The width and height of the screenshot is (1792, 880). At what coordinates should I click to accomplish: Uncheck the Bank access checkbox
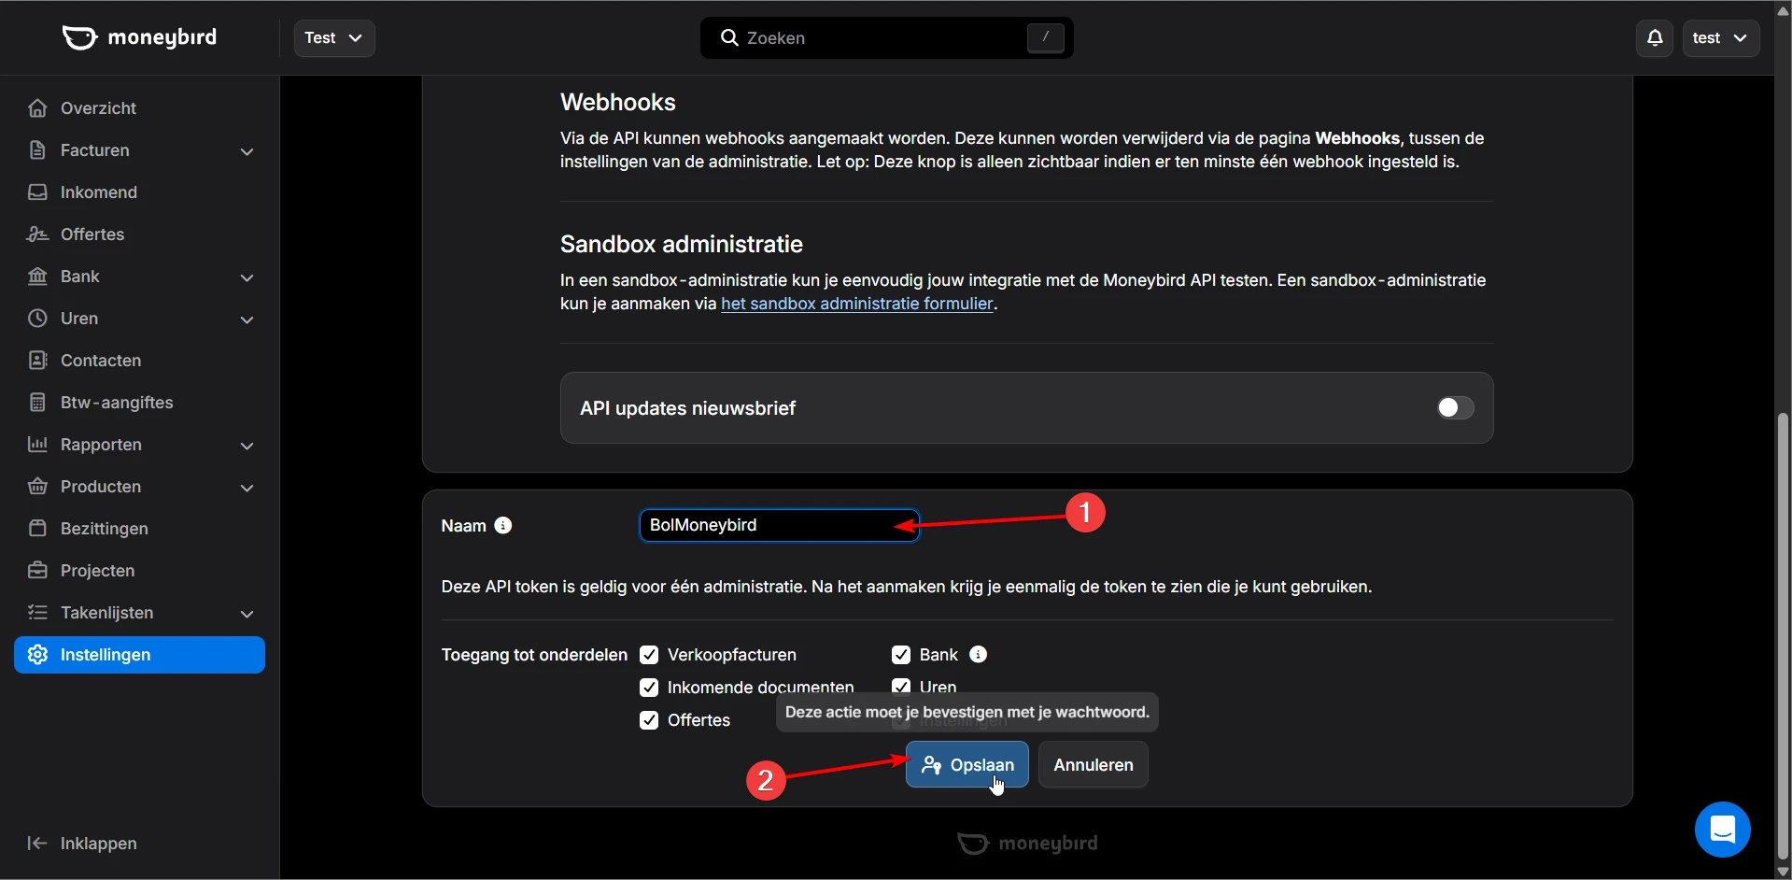pos(901,655)
